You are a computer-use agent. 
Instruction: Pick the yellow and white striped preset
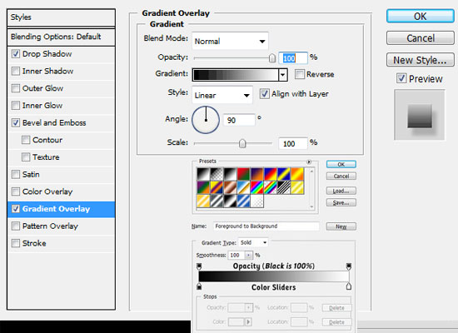203,201
